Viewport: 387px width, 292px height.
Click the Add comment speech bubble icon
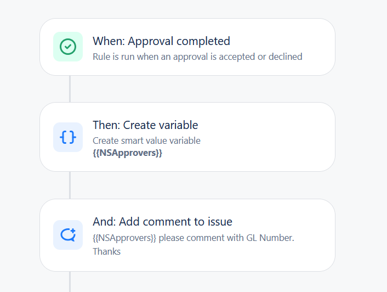(68, 235)
